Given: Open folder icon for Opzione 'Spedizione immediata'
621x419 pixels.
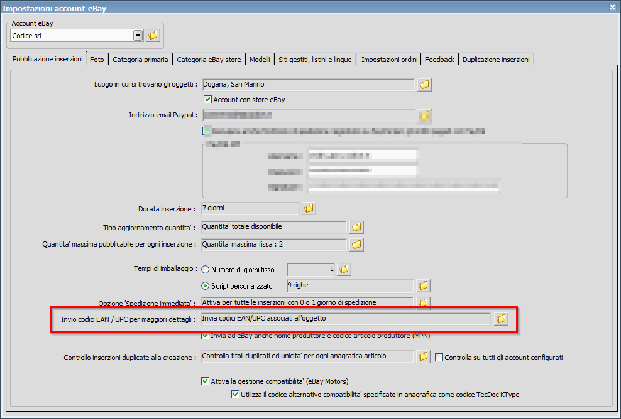Looking at the screenshot, I should point(423,302).
